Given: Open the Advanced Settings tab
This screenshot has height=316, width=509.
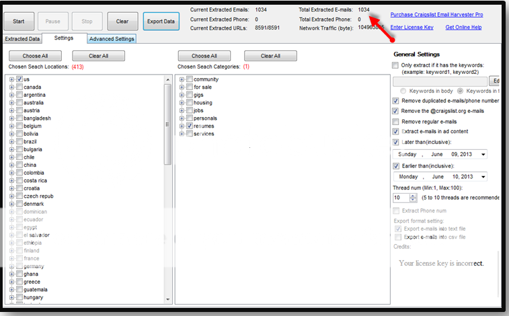Looking at the screenshot, I should point(112,39).
